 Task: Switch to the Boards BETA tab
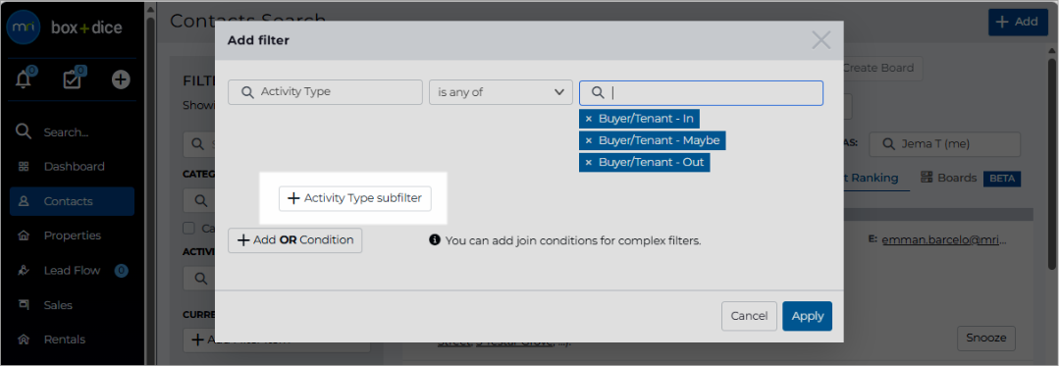click(x=970, y=179)
